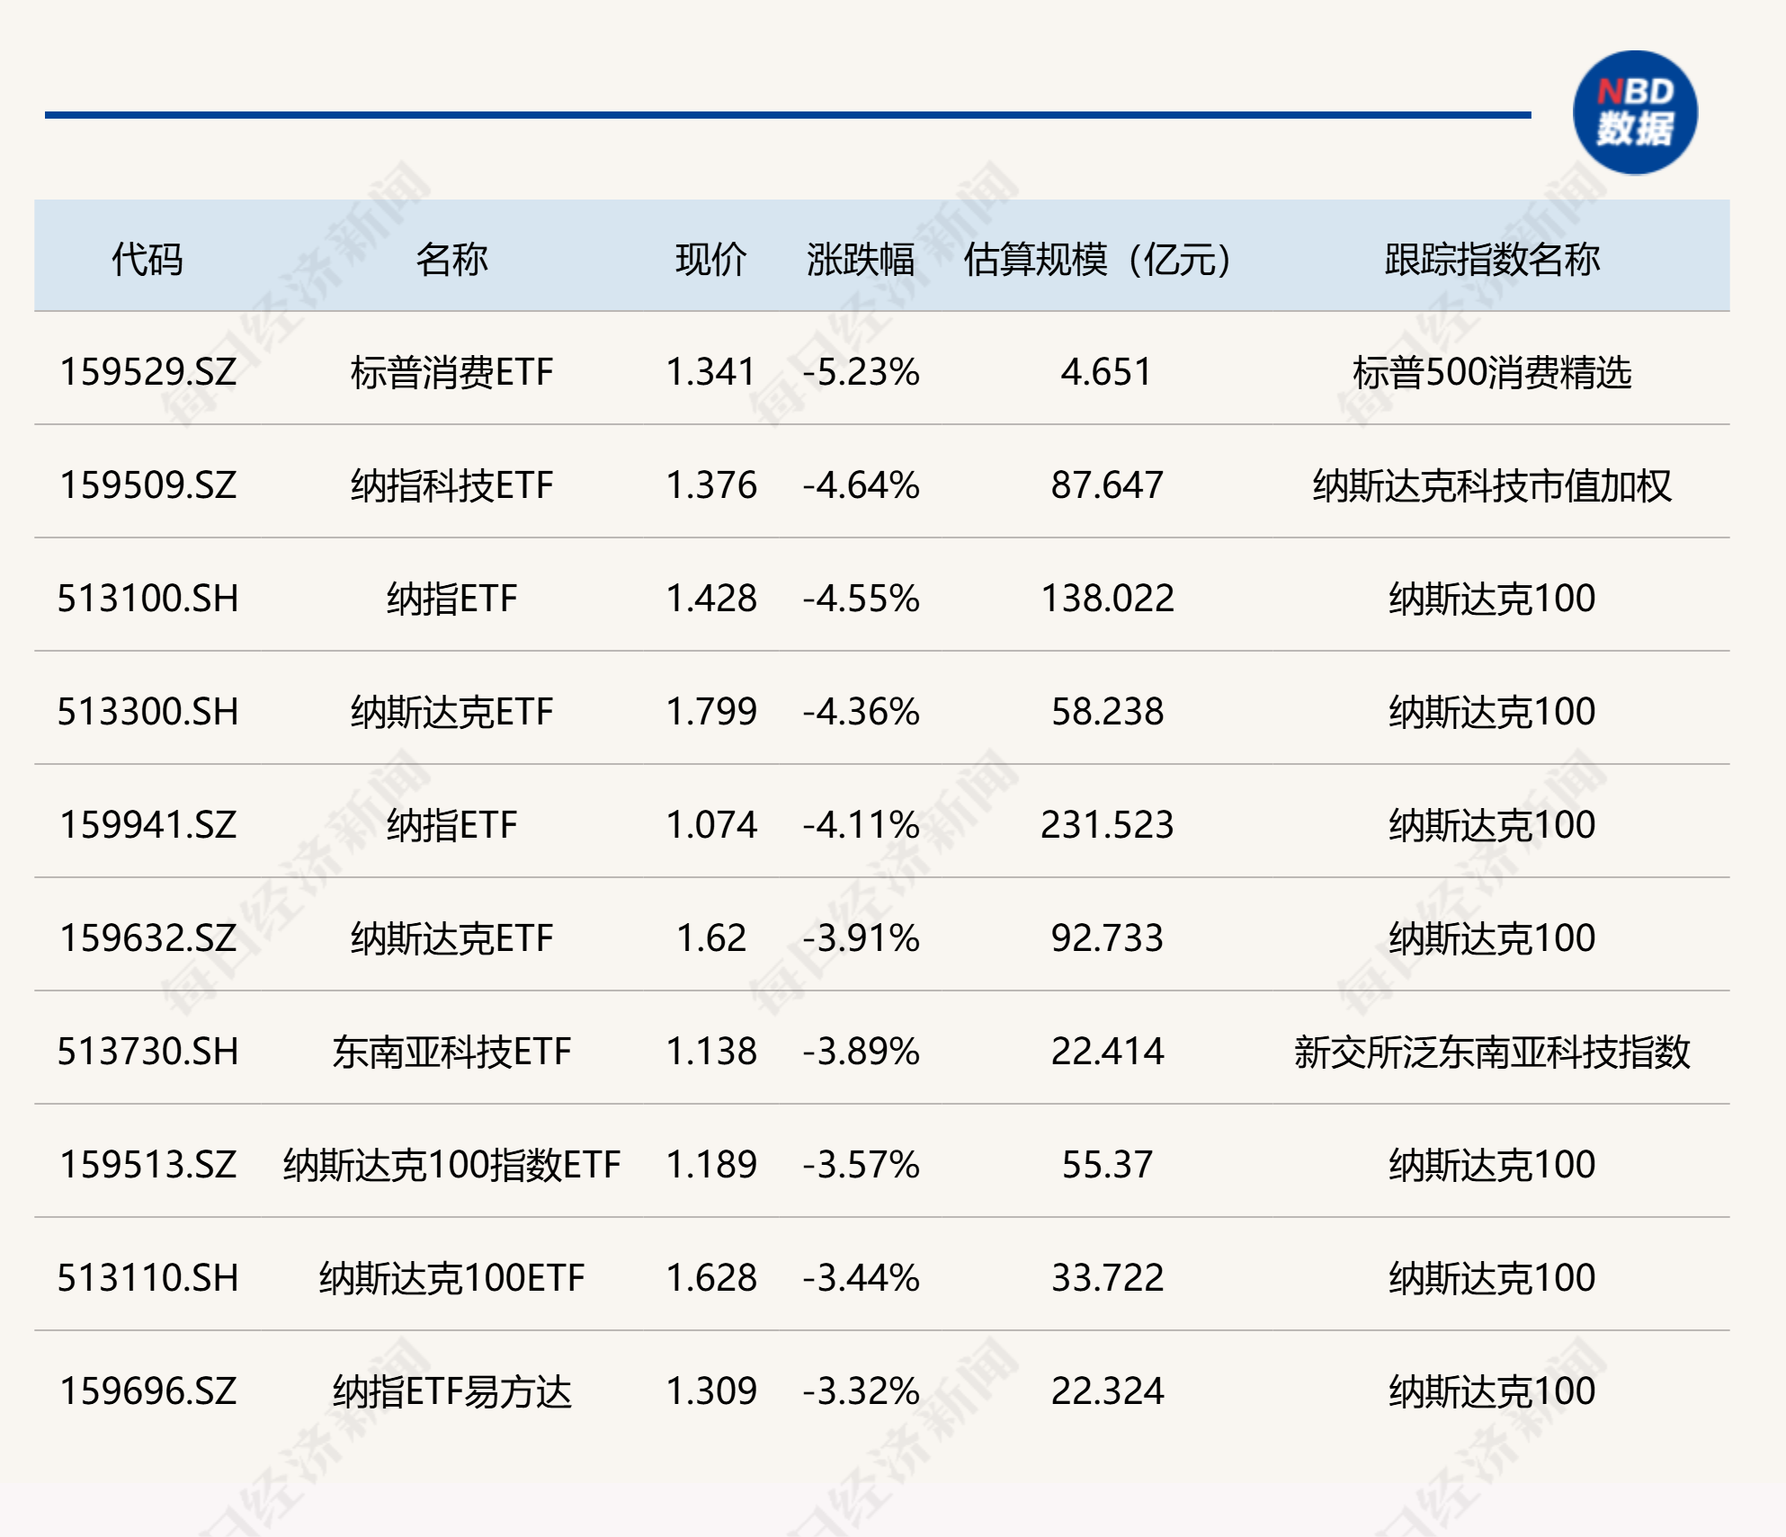Select the 纳斯达克100指数ETF name cell
This screenshot has width=1786, height=1537.
click(451, 1165)
